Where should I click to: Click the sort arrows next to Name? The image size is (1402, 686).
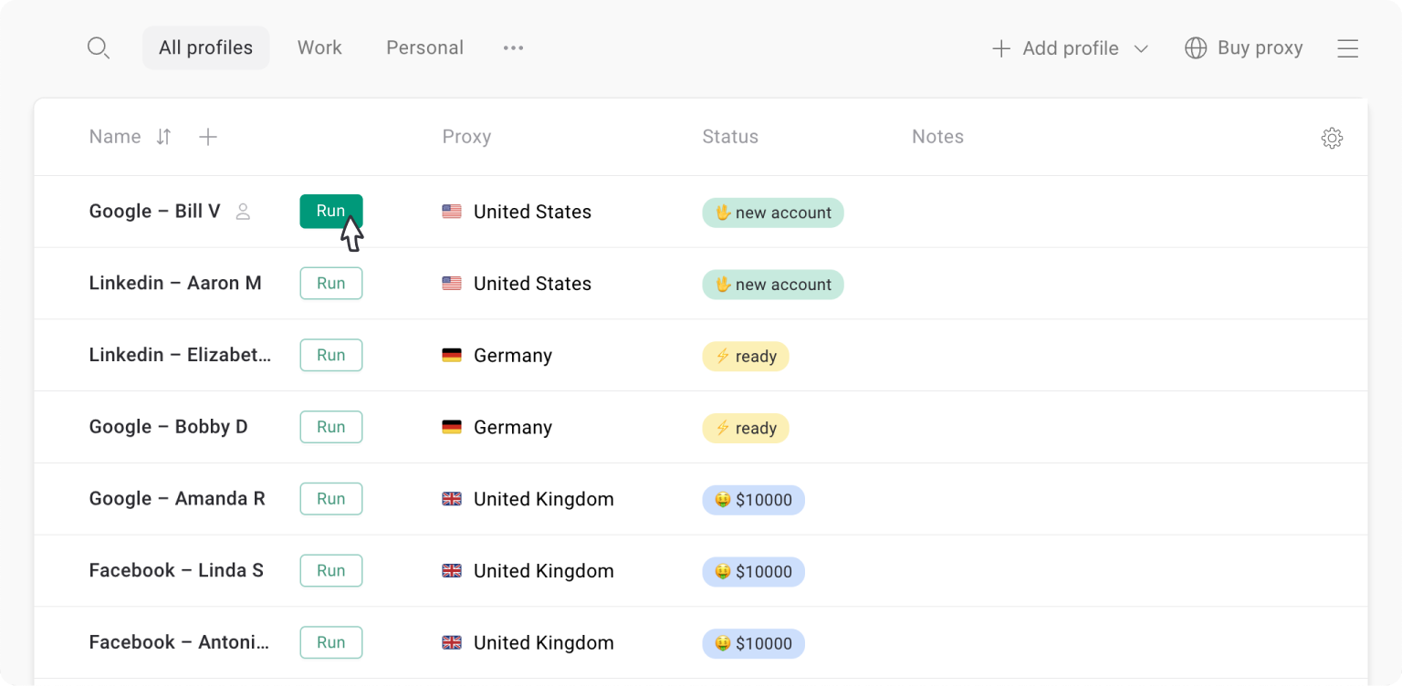pyautogui.click(x=163, y=137)
